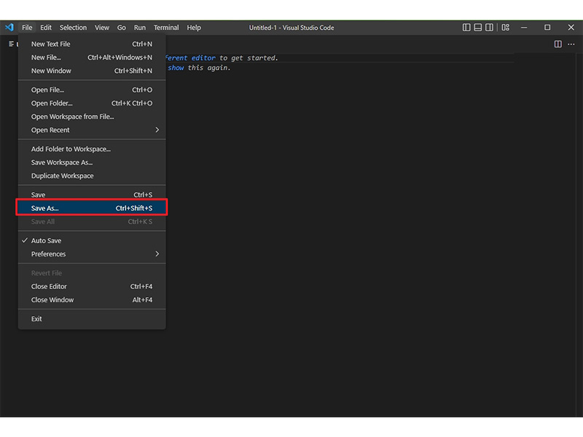
Task: Toggle the panel layout icon
Action: point(478,27)
